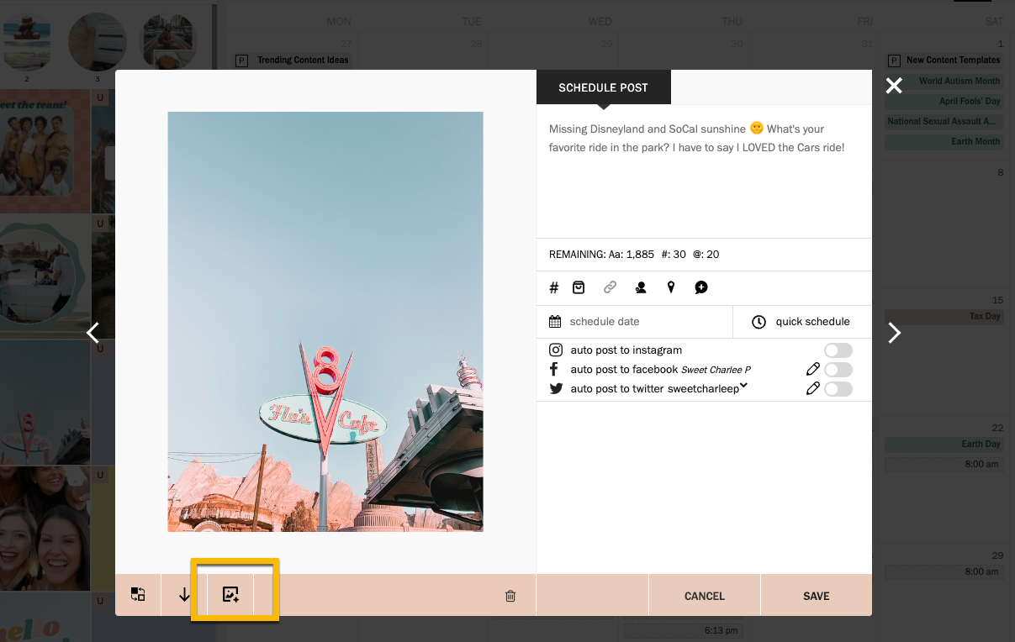The image size is (1015, 642).
Task: Click the chain link icon
Action: [x=611, y=287]
